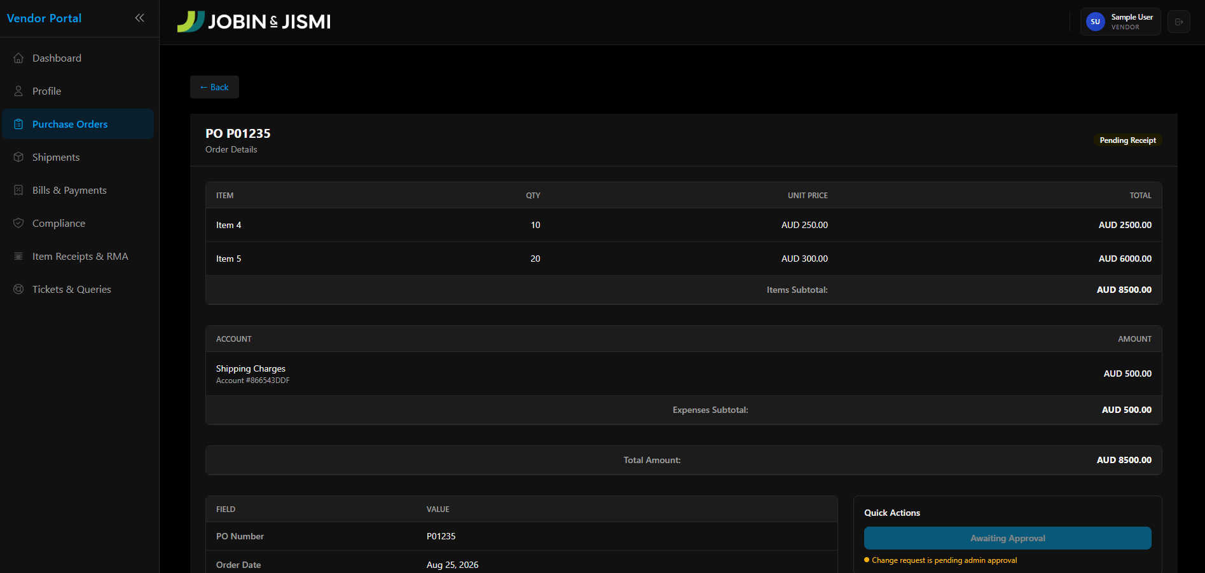Click the PO P01235 heading

click(x=238, y=133)
